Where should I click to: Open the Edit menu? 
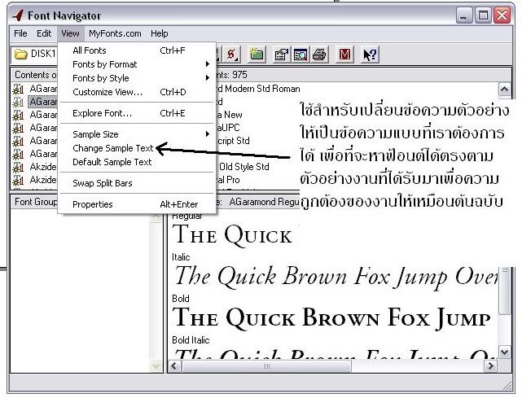pyautogui.click(x=44, y=33)
